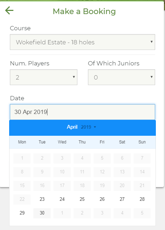Select date 26 in the calendar
The width and height of the screenshot is (165, 230).
[102, 199]
